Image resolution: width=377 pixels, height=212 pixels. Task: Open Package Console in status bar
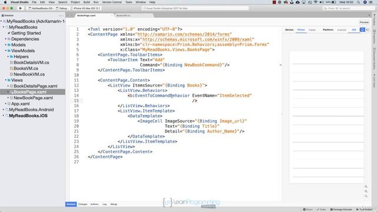pyautogui.click(x=341, y=210)
